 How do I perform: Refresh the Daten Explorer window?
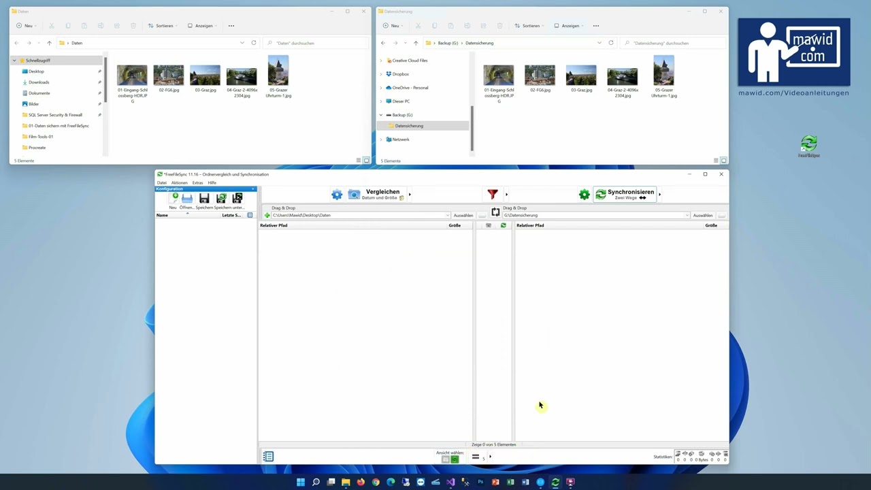254,43
